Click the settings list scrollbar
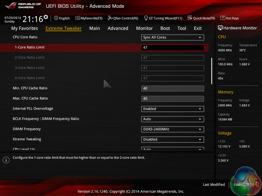Viewport: 262px width, 196px height. pos(212,71)
